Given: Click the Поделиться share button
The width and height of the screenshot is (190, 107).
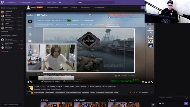Looking at the screenshot, I should 144,92.
